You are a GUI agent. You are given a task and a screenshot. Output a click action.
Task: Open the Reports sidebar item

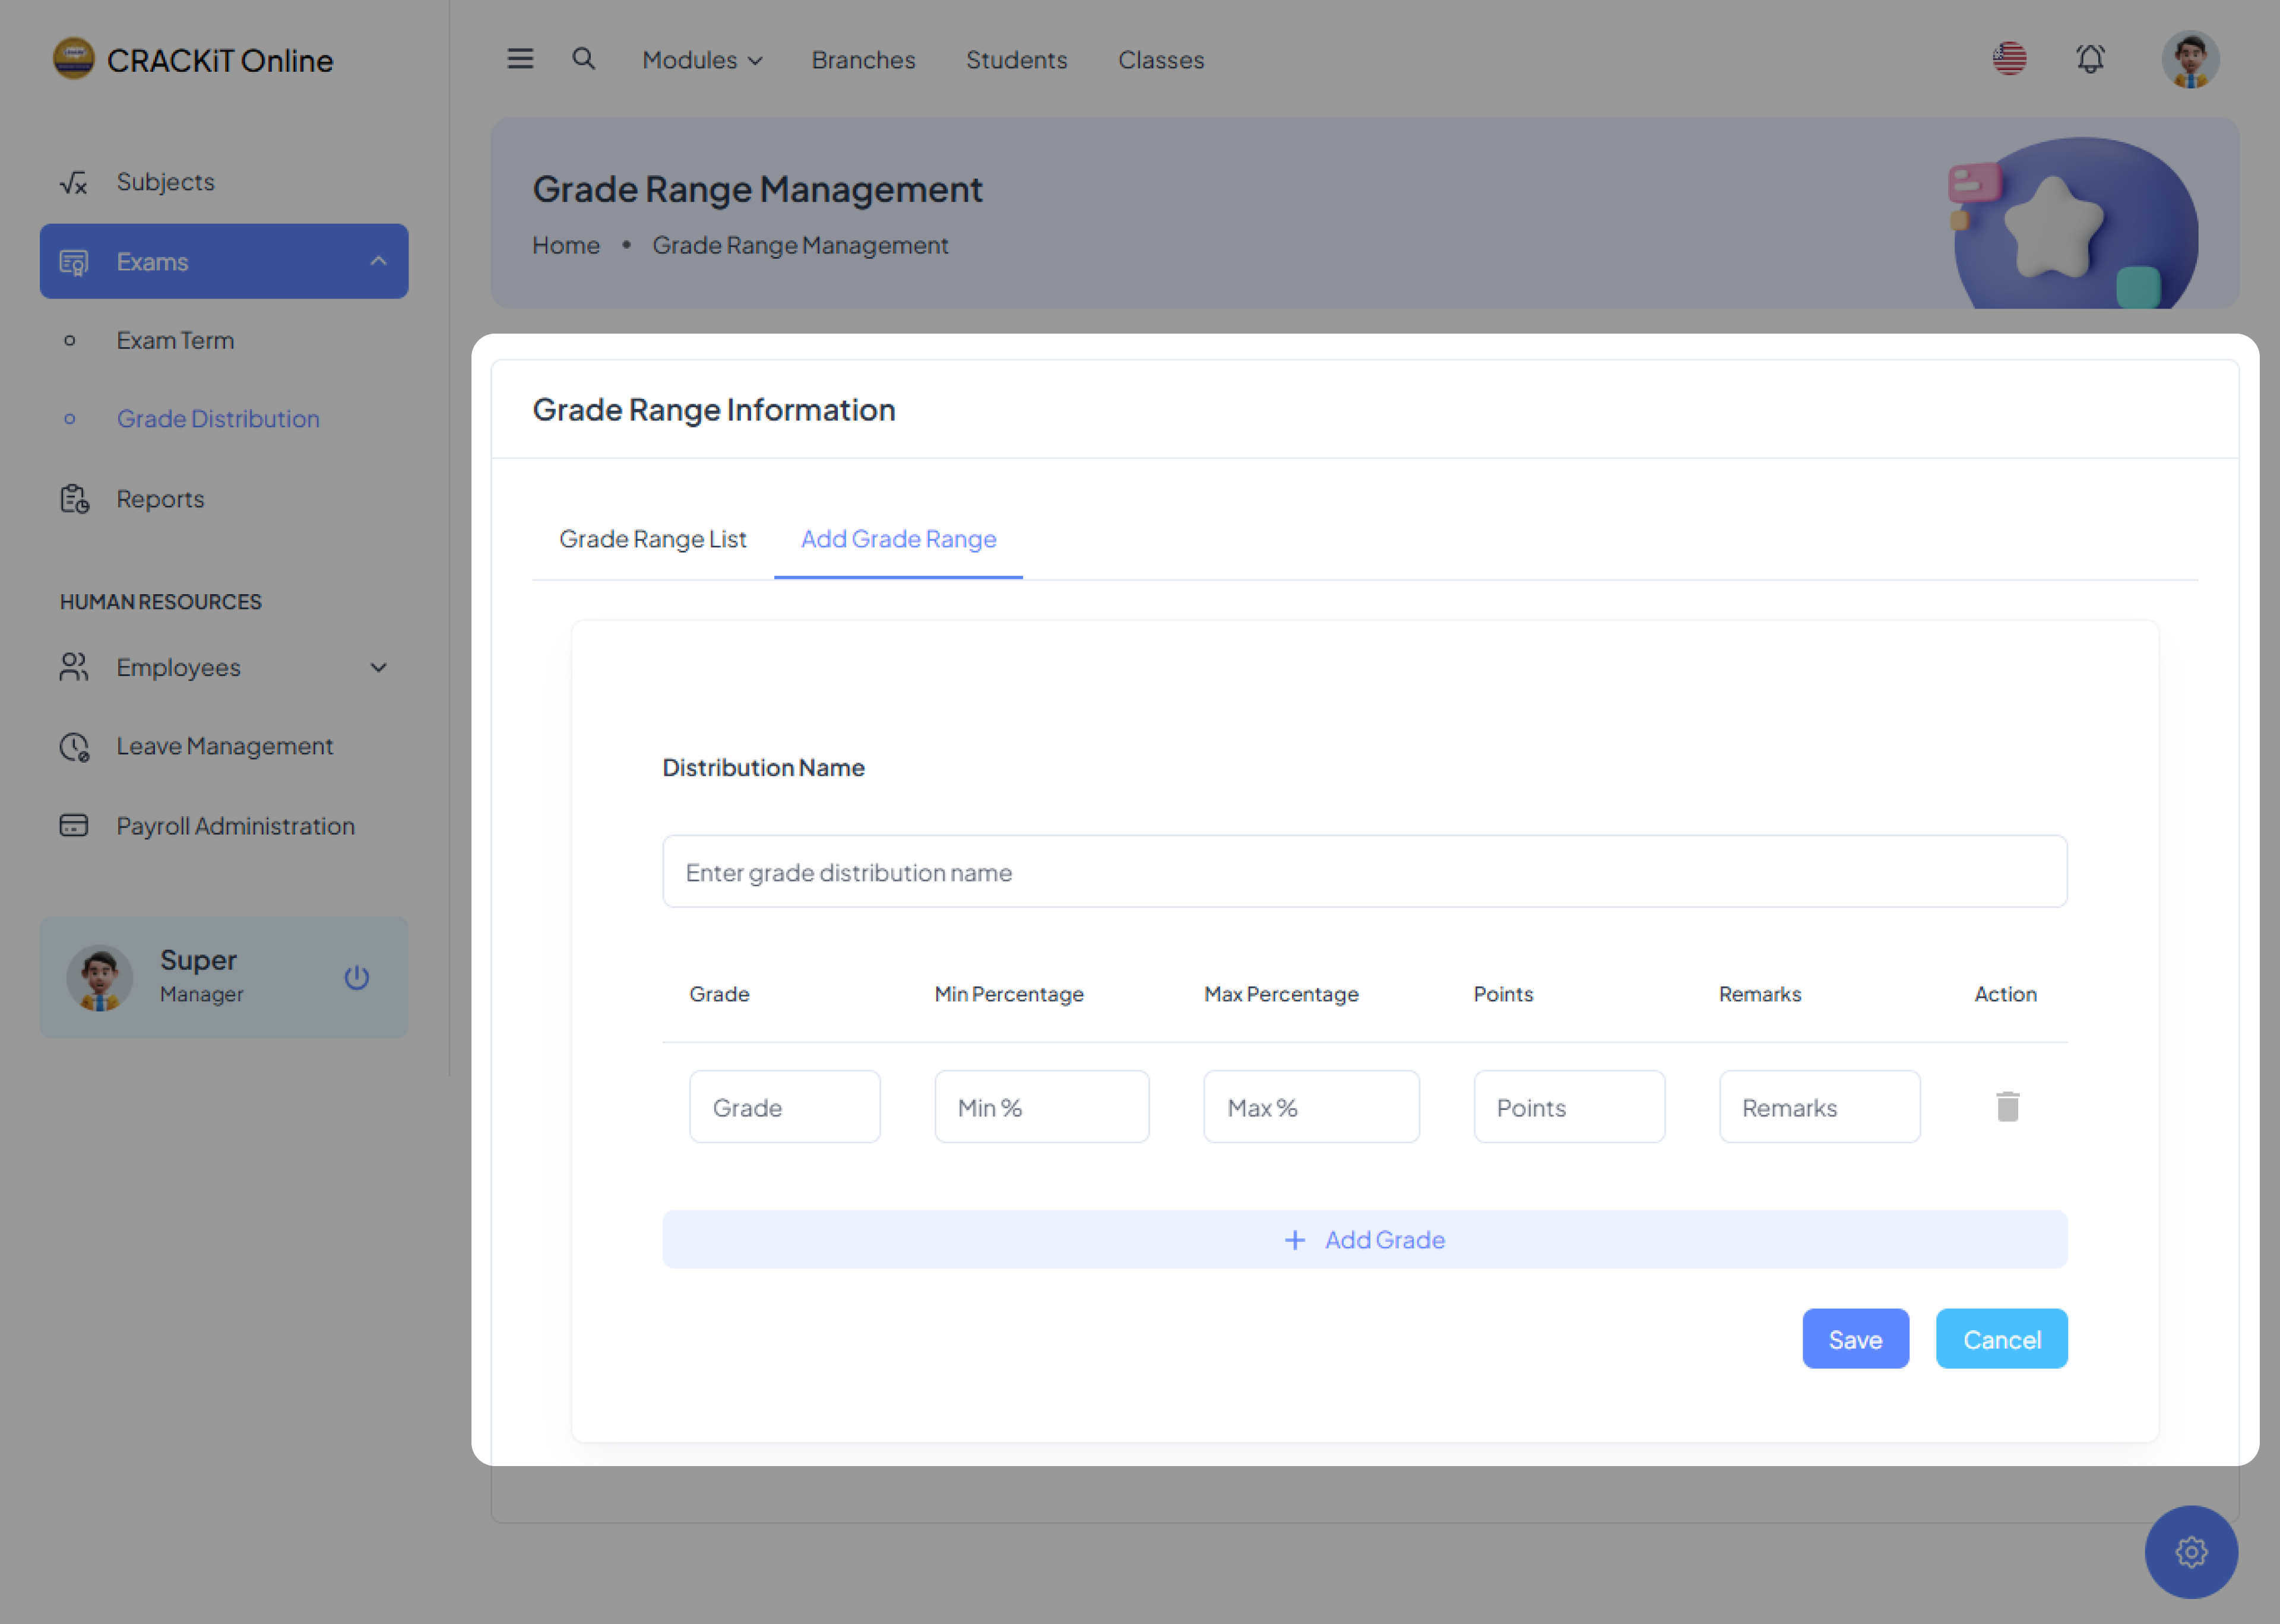(160, 499)
